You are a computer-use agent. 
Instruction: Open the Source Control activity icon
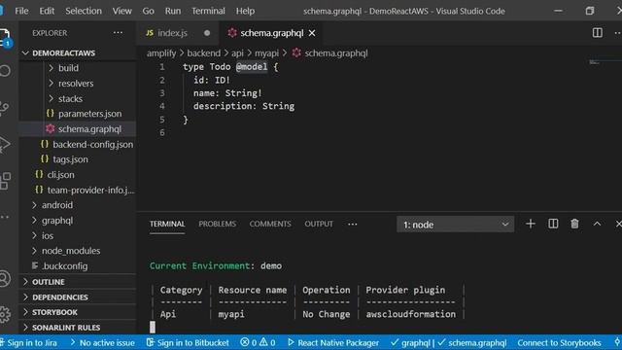(4, 108)
